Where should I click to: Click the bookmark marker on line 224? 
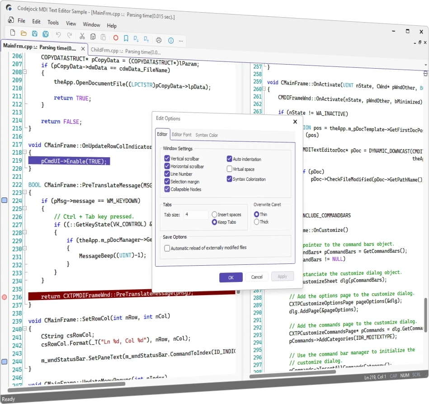coord(5,200)
